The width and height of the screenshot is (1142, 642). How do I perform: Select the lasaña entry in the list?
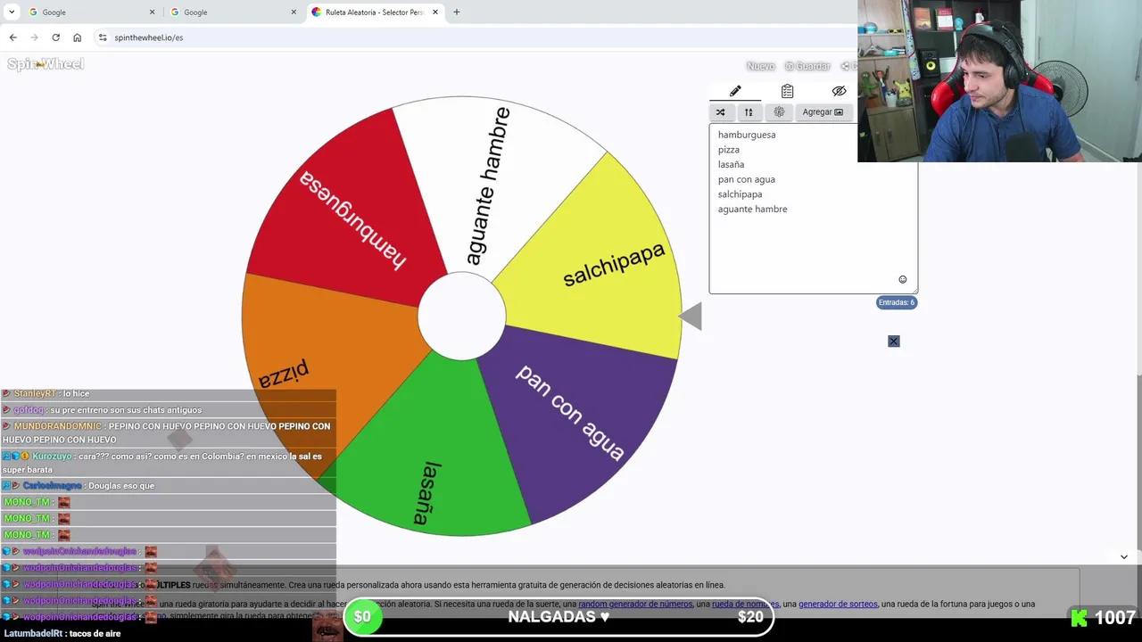731,164
